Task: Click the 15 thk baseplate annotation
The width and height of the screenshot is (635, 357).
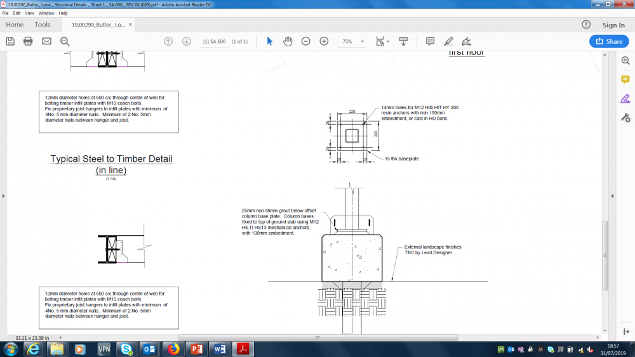Action: (x=402, y=159)
